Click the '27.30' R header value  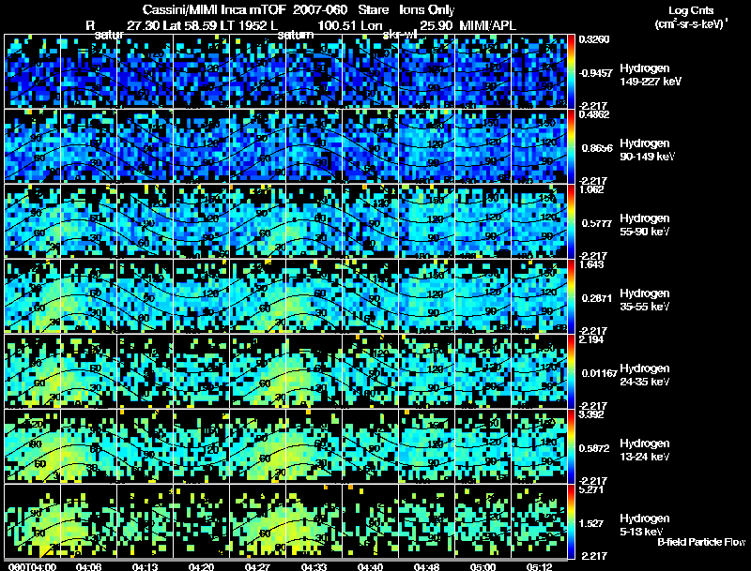144,25
